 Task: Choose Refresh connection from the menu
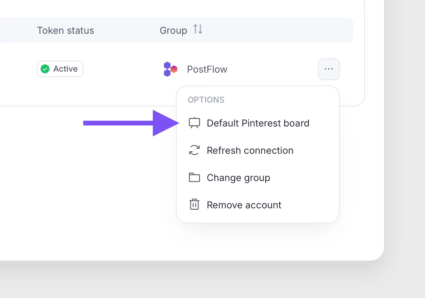click(x=250, y=150)
